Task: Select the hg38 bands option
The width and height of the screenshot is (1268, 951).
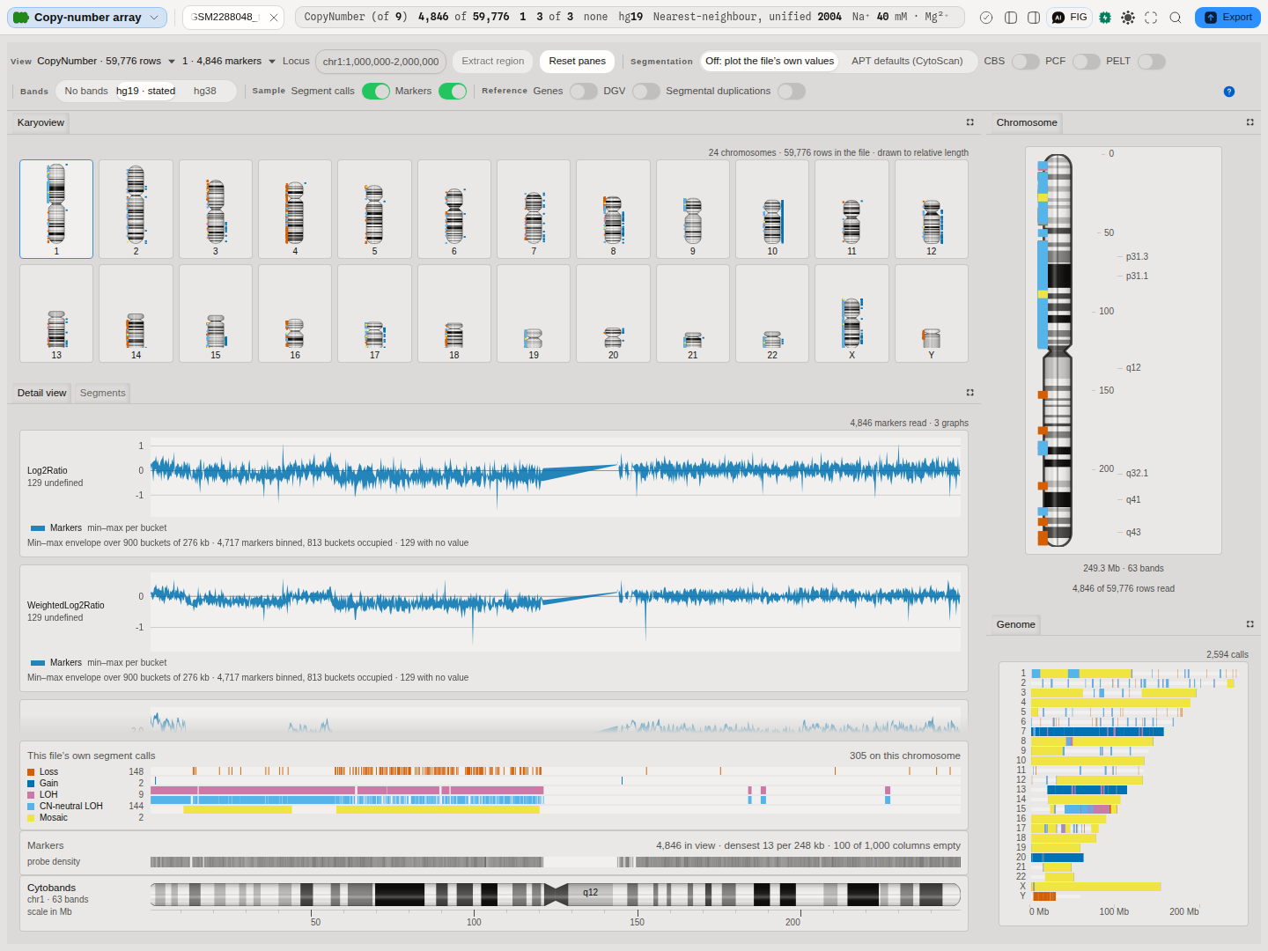Action: tap(205, 92)
